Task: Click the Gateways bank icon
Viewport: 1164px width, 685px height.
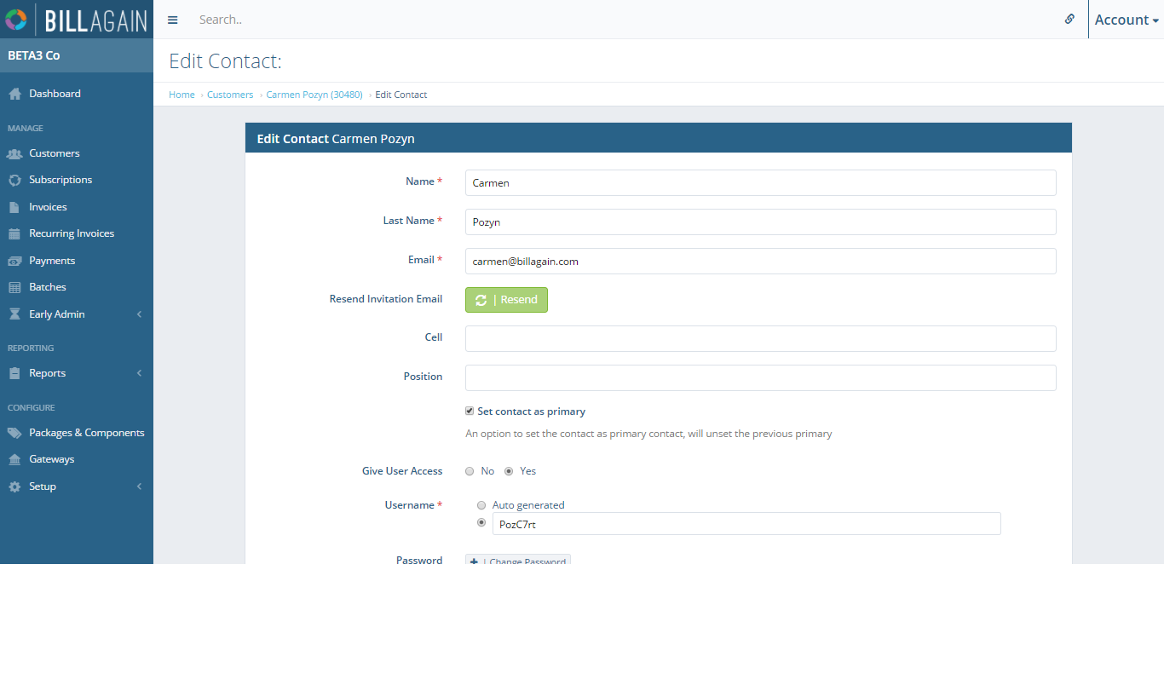Action: pos(14,459)
